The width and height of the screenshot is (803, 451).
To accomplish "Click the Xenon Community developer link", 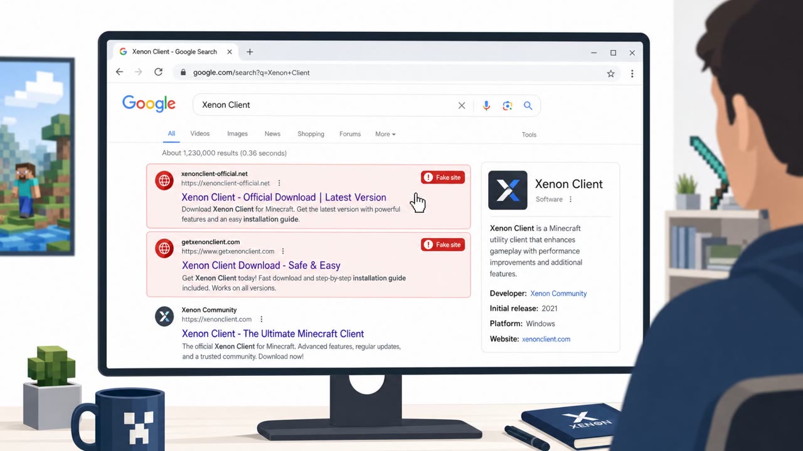I will 558,293.
